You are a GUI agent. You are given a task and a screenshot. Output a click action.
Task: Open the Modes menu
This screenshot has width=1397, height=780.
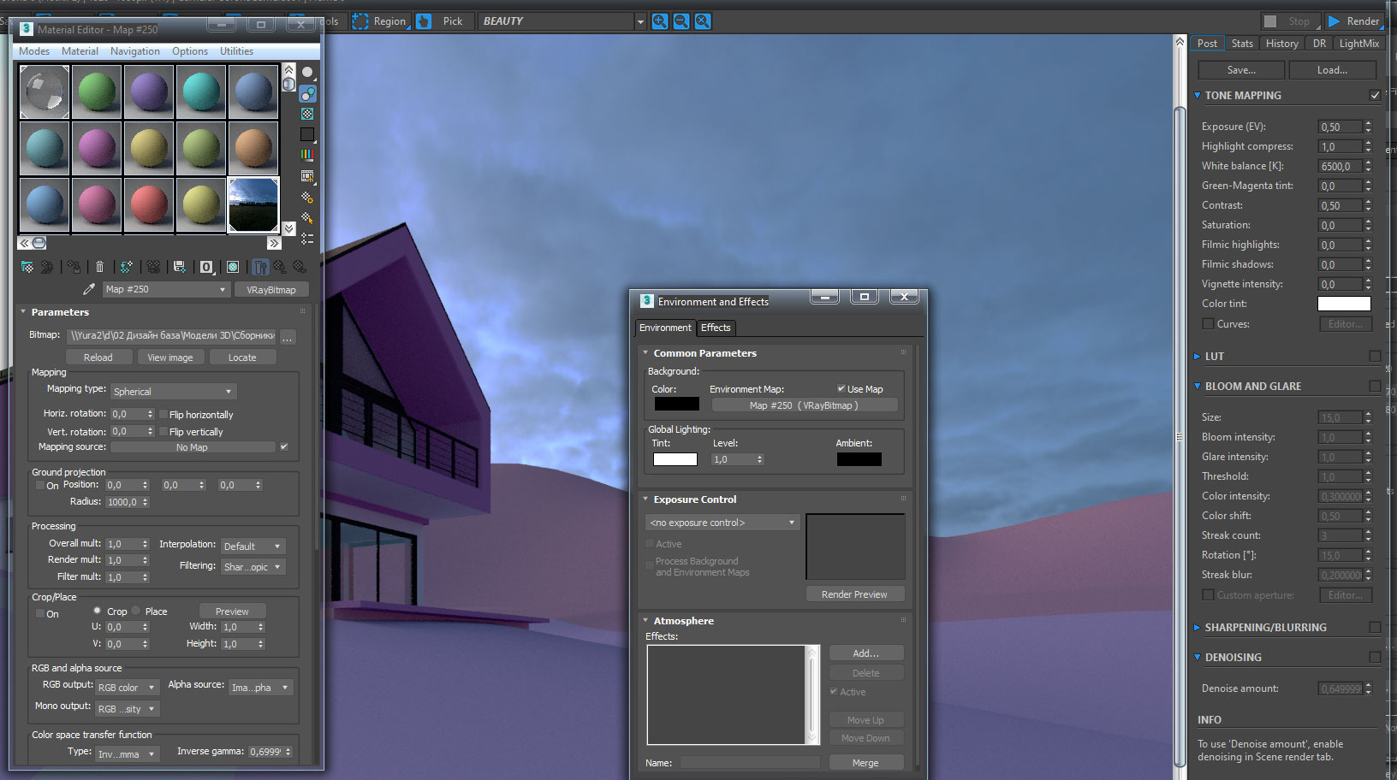(x=34, y=51)
